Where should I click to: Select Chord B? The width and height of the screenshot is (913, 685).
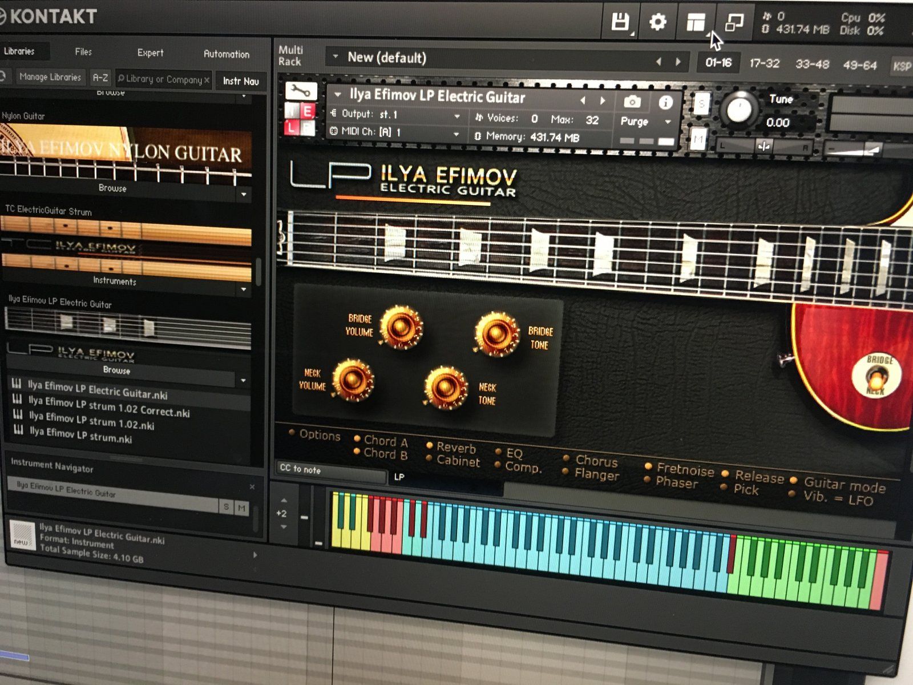pos(381,454)
